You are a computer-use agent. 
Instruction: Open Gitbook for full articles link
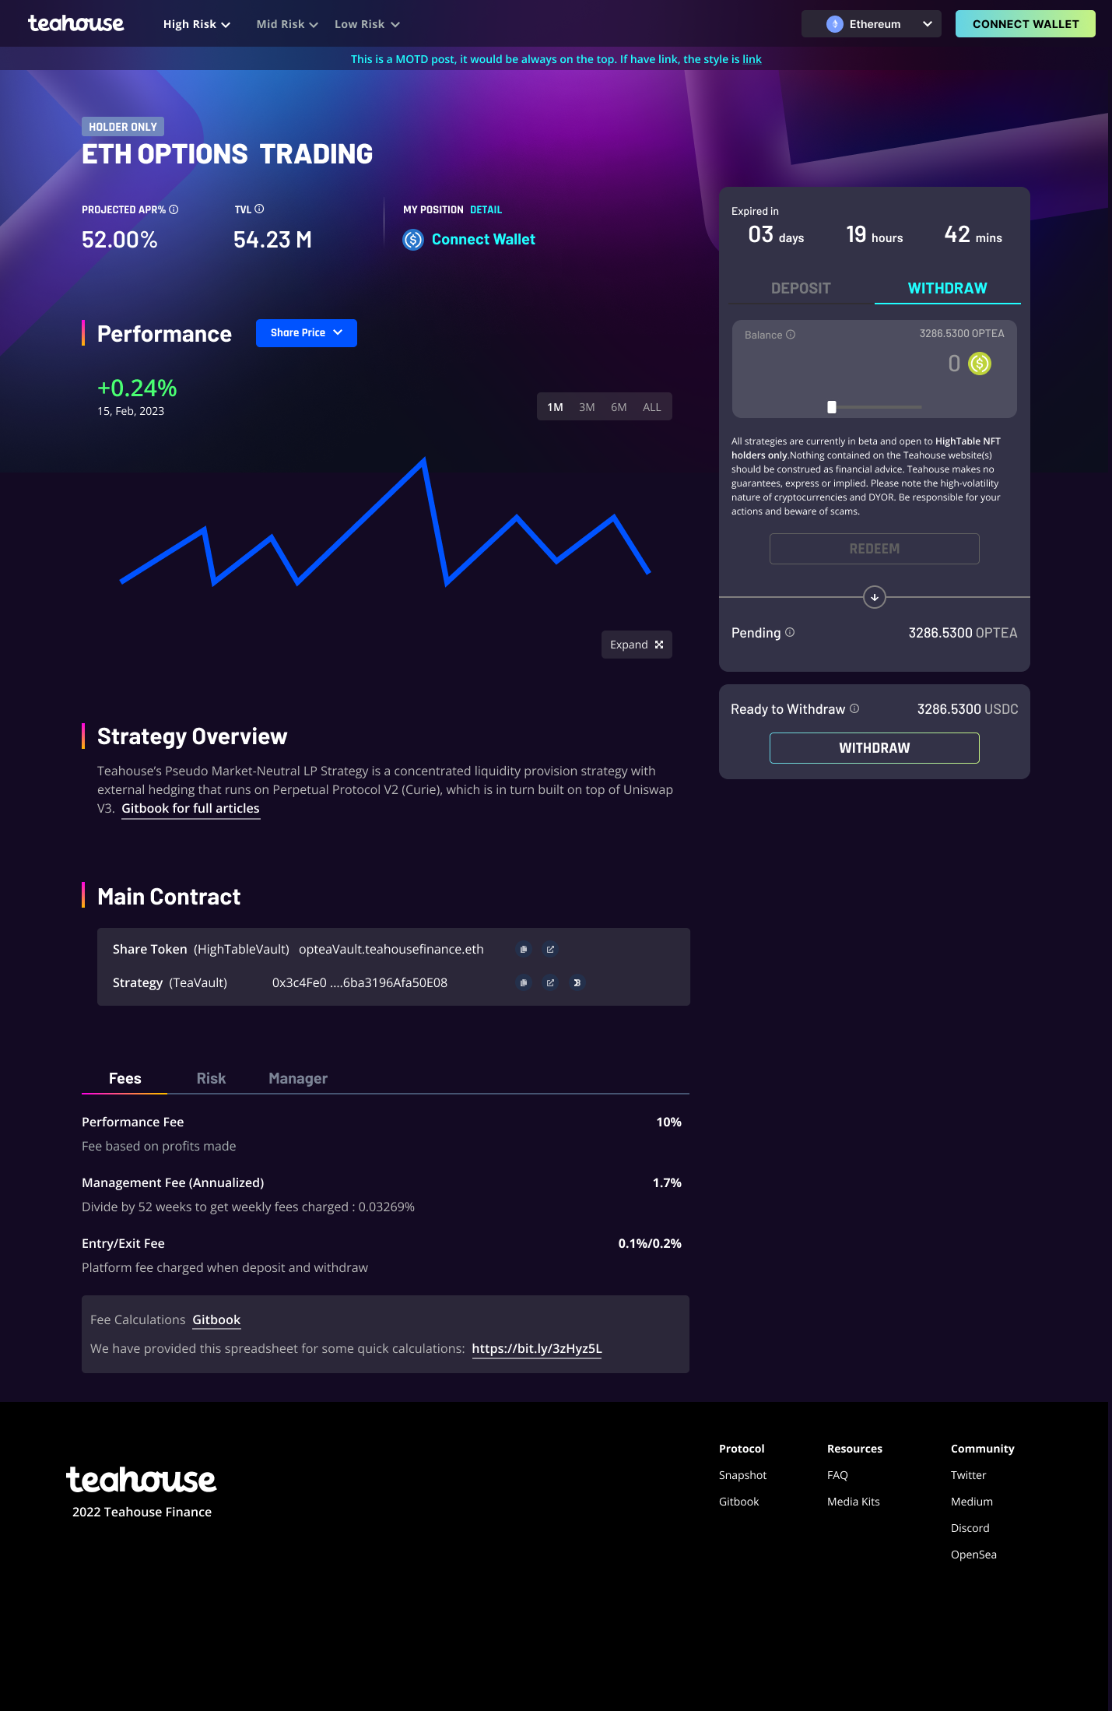(x=191, y=809)
